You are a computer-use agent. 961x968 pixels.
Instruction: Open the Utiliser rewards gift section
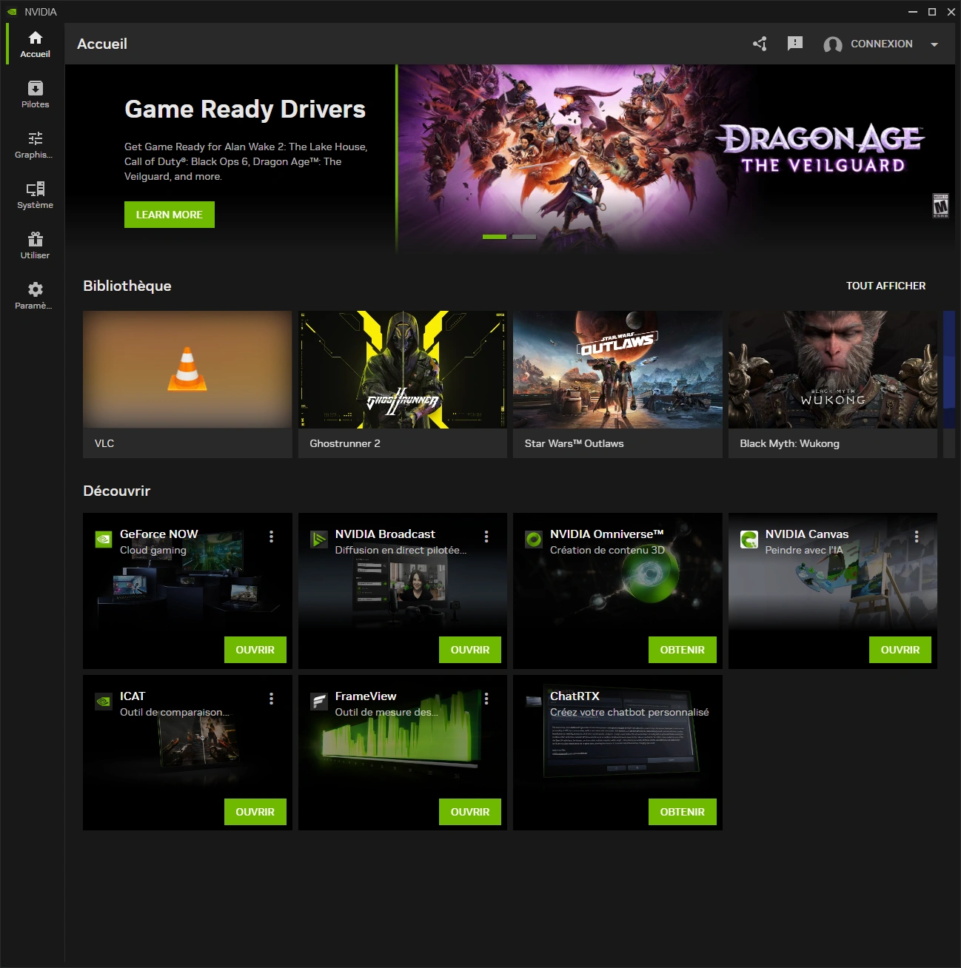pyautogui.click(x=35, y=245)
